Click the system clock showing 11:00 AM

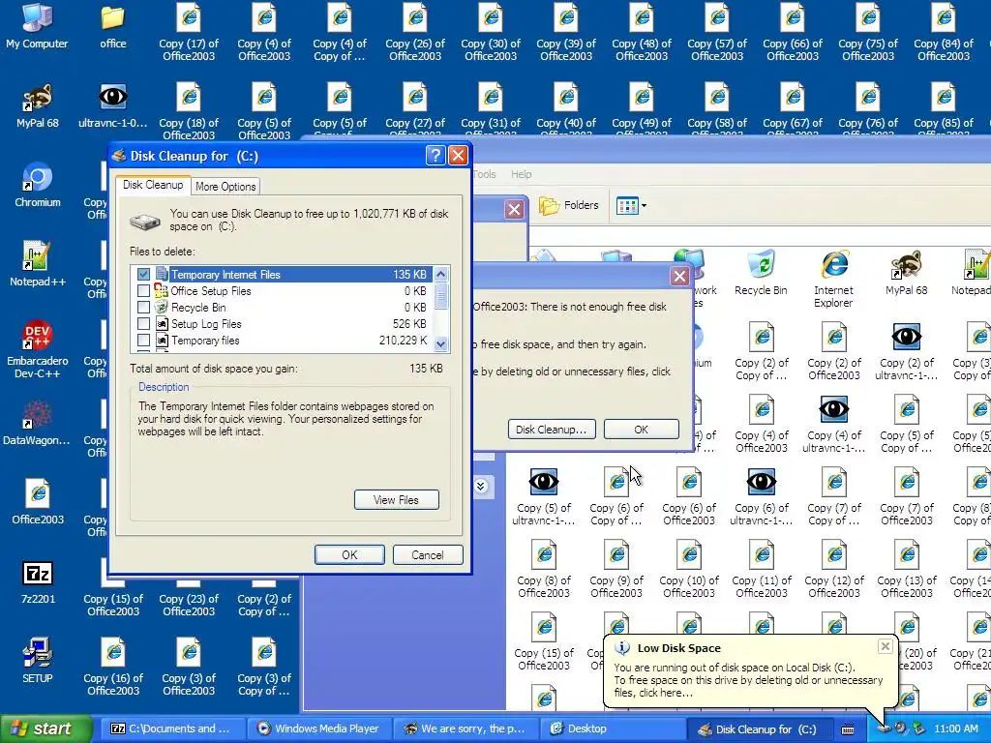tap(955, 728)
